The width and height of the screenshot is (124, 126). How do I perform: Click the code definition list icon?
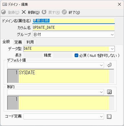point(109,117)
